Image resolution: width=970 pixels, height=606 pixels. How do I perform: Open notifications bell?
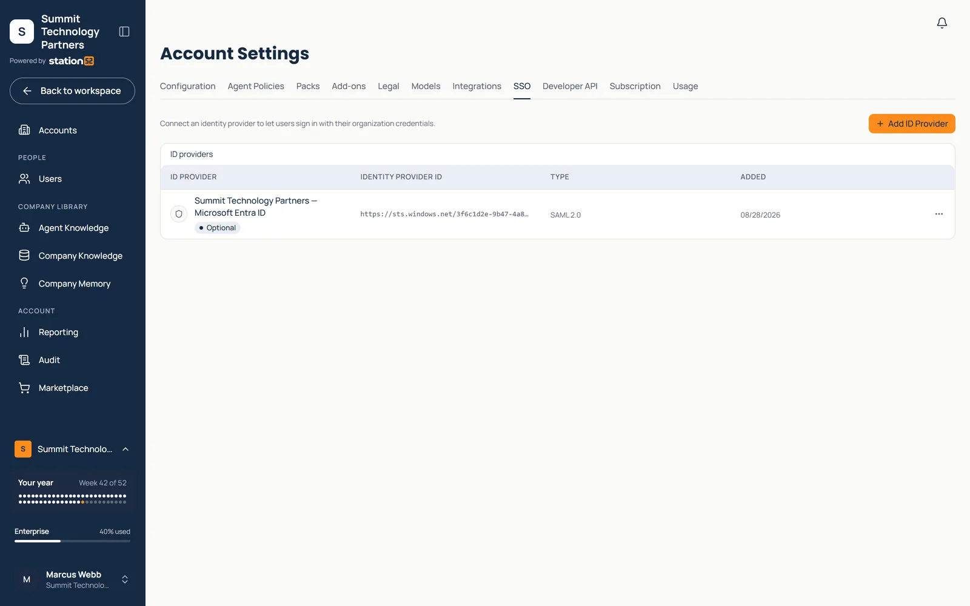click(x=942, y=23)
